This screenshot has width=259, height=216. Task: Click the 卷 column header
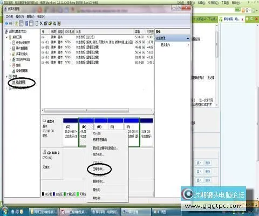[45, 32]
